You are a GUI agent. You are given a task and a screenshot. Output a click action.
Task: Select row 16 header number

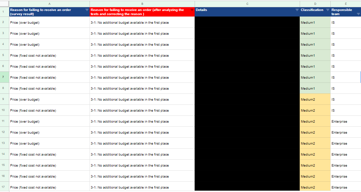(4, 176)
